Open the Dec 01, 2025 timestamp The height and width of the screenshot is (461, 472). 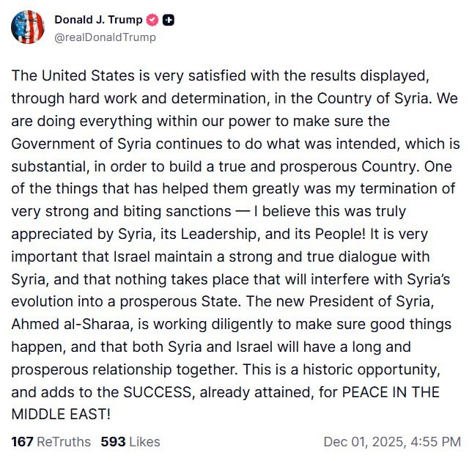(392, 441)
